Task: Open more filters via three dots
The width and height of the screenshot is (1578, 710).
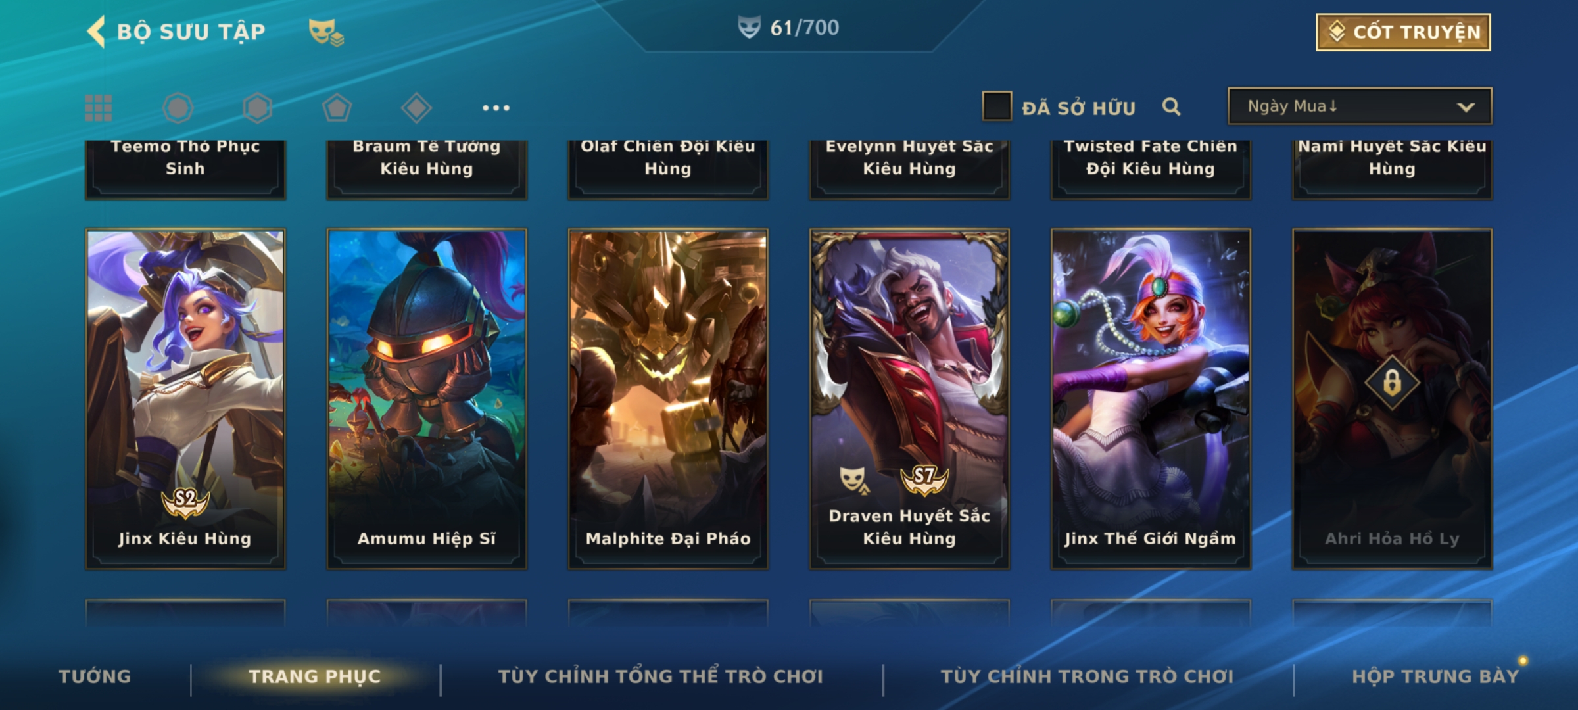Action: pos(496,108)
